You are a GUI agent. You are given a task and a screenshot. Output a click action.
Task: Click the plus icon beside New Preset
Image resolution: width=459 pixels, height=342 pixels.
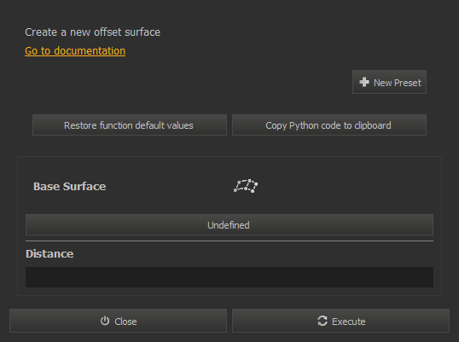tap(364, 82)
